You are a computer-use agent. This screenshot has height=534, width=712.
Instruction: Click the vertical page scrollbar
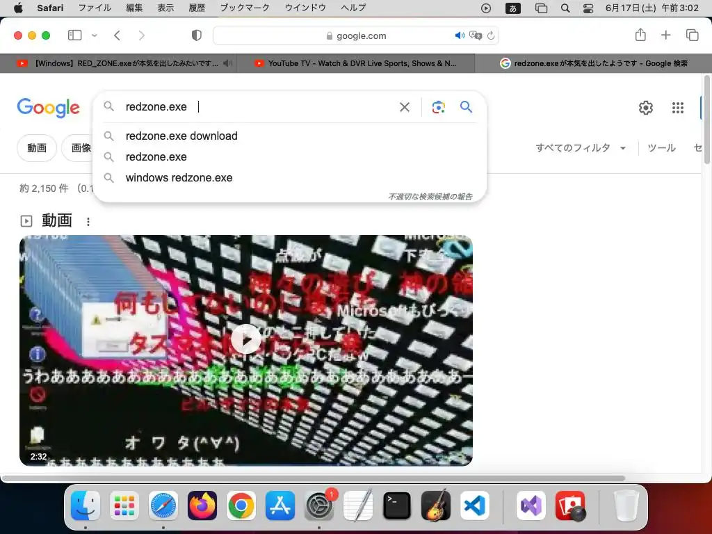[x=706, y=120]
